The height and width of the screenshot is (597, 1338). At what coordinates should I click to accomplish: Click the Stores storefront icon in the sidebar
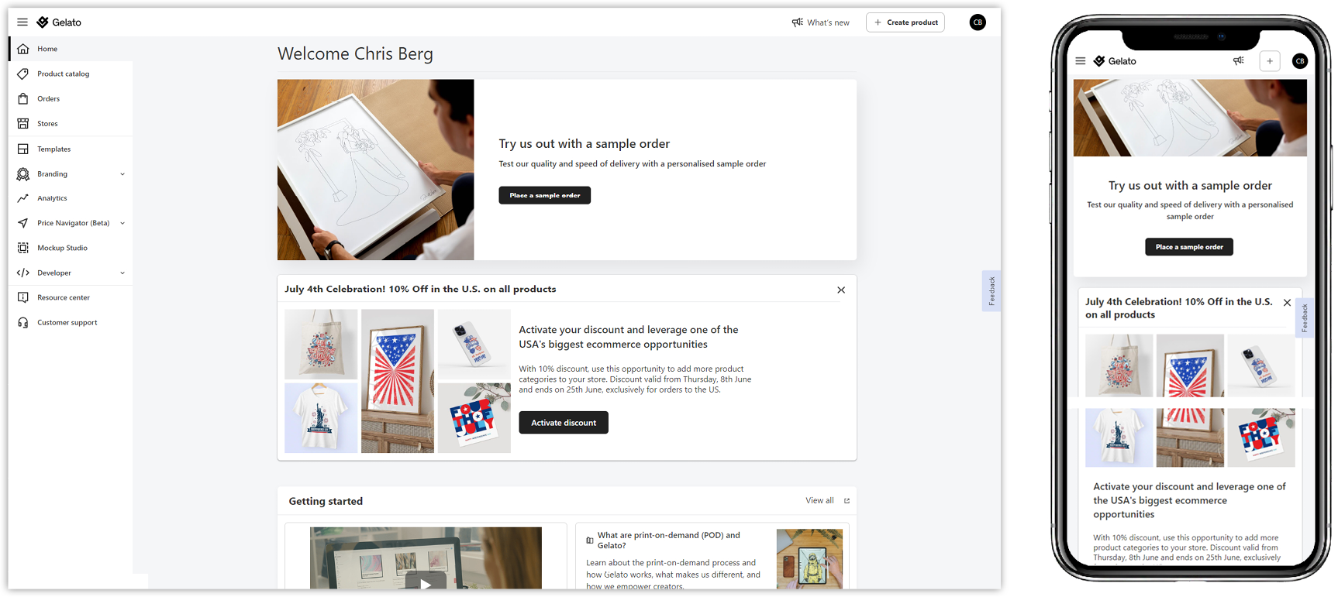(x=23, y=123)
